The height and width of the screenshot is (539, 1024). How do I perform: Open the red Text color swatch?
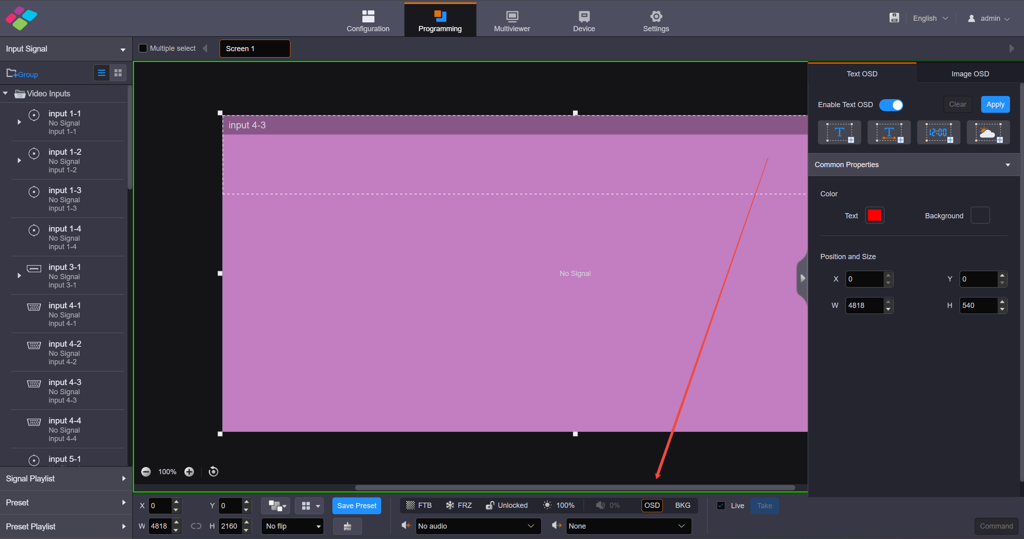pyautogui.click(x=874, y=216)
